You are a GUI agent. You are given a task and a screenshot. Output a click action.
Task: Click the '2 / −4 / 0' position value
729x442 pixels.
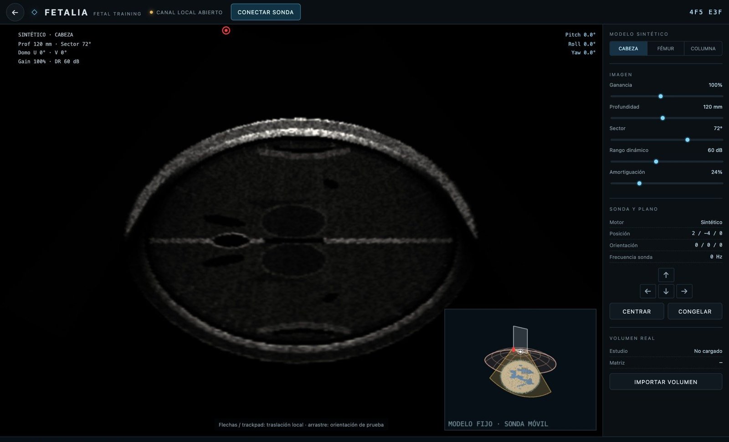click(707, 233)
